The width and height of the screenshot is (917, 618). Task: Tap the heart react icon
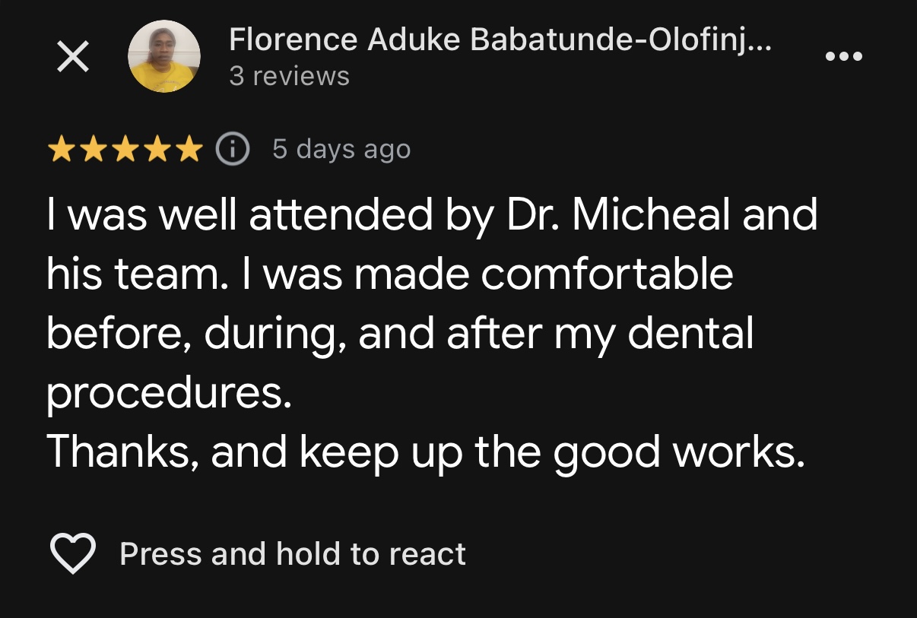point(73,553)
